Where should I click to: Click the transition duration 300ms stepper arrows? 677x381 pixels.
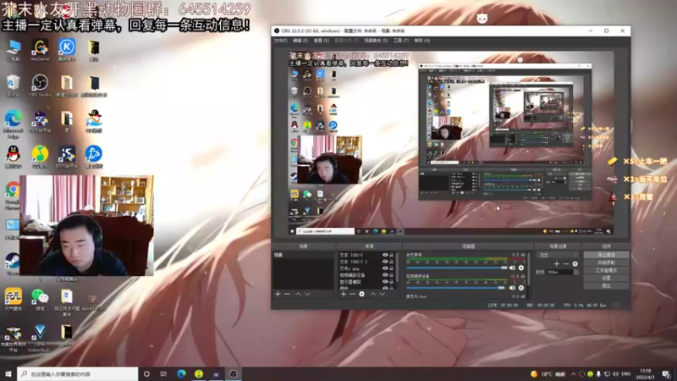click(576, 272)
